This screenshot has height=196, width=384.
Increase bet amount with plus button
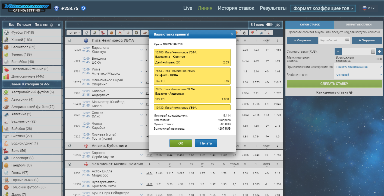click(x=379, y=52)
